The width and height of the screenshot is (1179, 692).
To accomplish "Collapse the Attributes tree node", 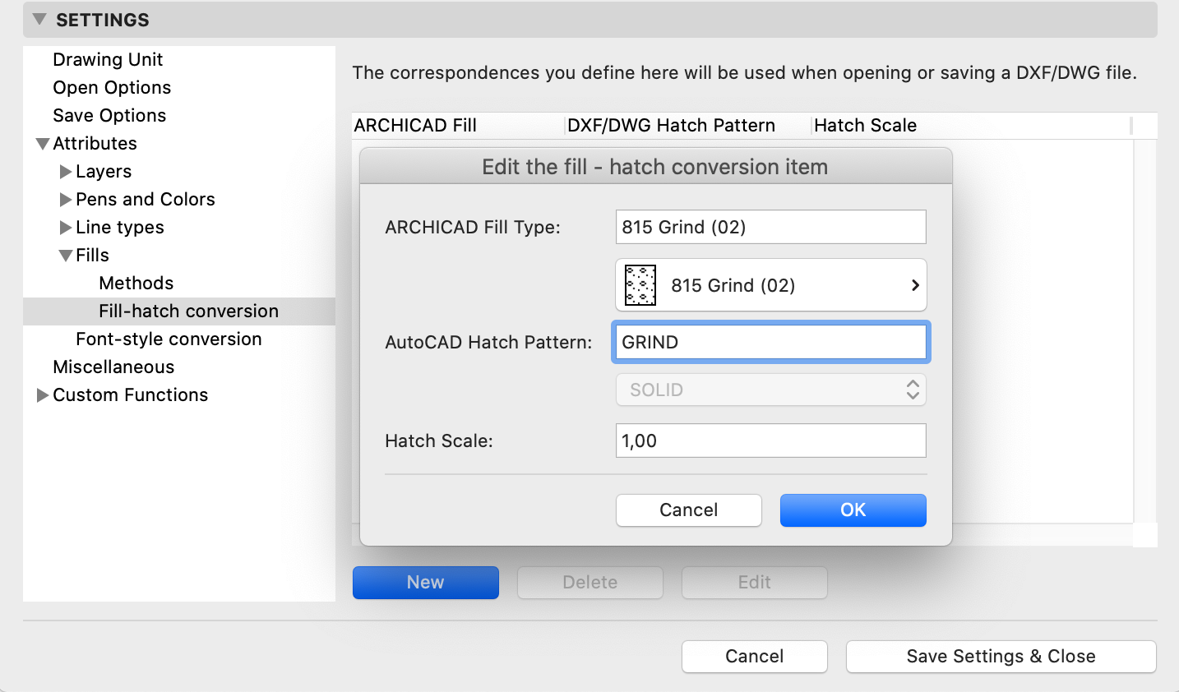I will click(43, 144).
